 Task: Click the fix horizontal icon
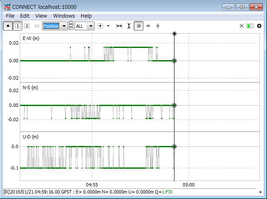148,26
